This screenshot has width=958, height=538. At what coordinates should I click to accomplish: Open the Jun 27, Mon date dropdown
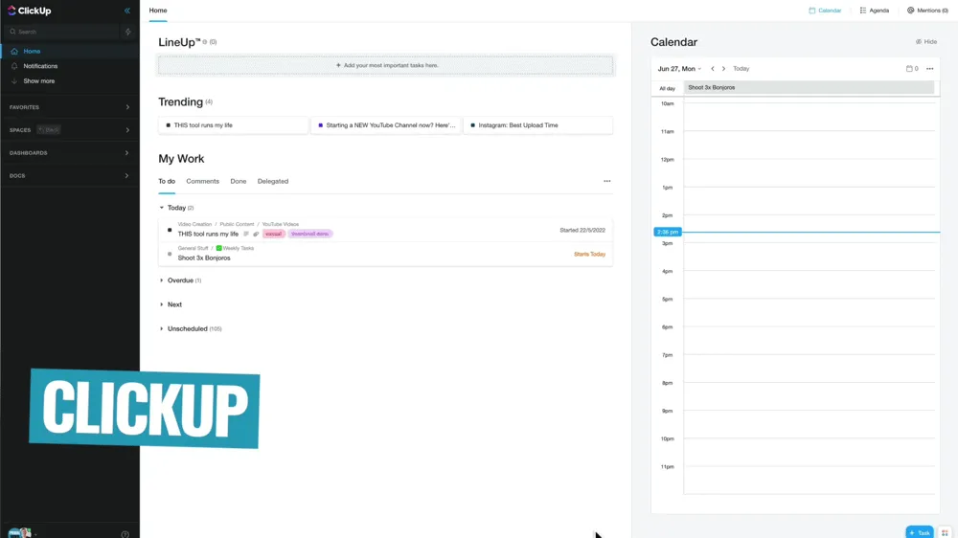click(679, 69)
